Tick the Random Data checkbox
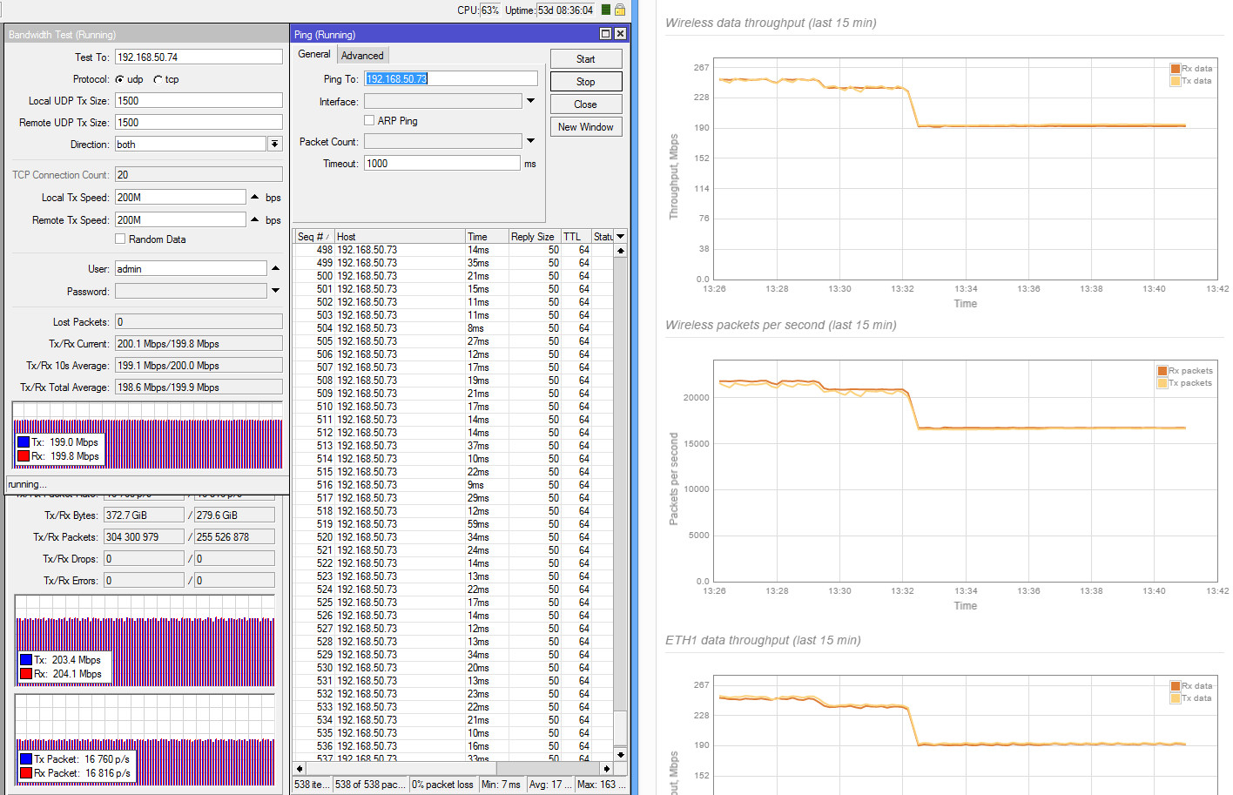 coord(120,239)
